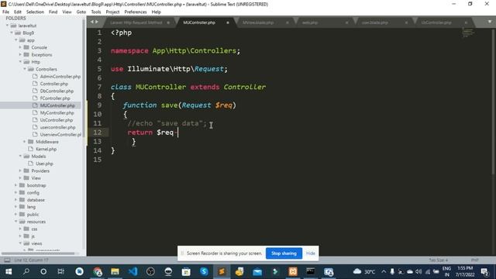496x279 pixels.
Task: Open the Windows Start menu
Action: coord(9,271)
